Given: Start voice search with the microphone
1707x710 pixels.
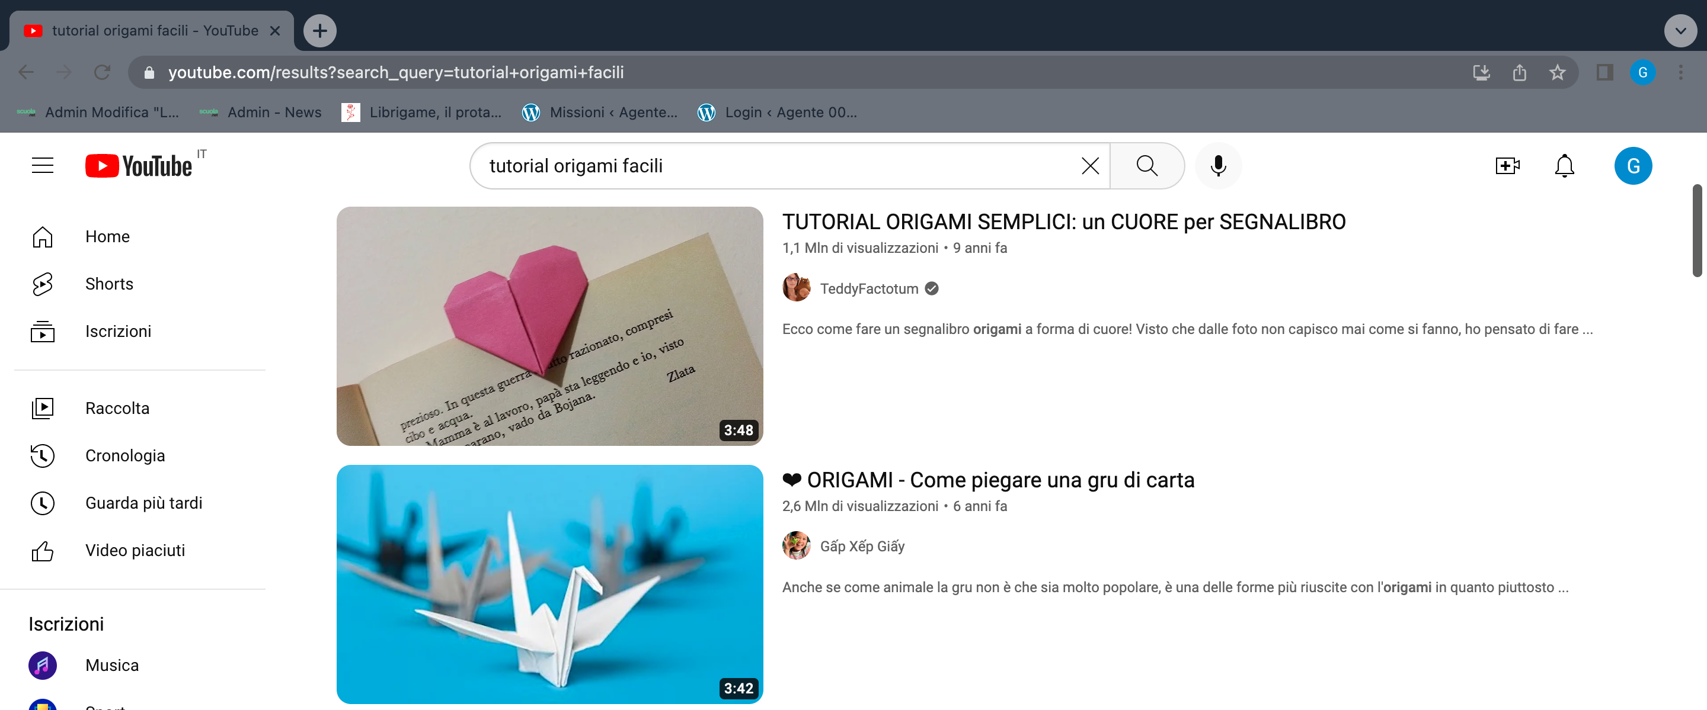Looking at the screenshot, I should (1218, 166).
